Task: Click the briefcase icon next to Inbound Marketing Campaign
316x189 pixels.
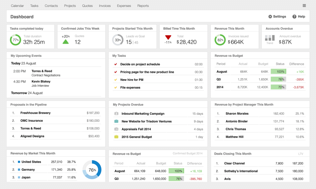Action: pyautogui.click(x=116, y=113)
